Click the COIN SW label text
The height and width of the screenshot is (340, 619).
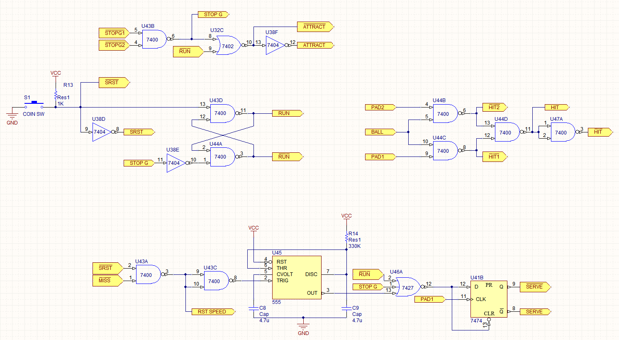[x=34, y=114]
